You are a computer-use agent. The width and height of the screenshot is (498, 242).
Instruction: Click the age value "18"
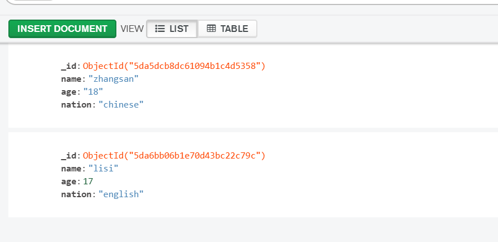pyautogui.click(x=93, y=92)
